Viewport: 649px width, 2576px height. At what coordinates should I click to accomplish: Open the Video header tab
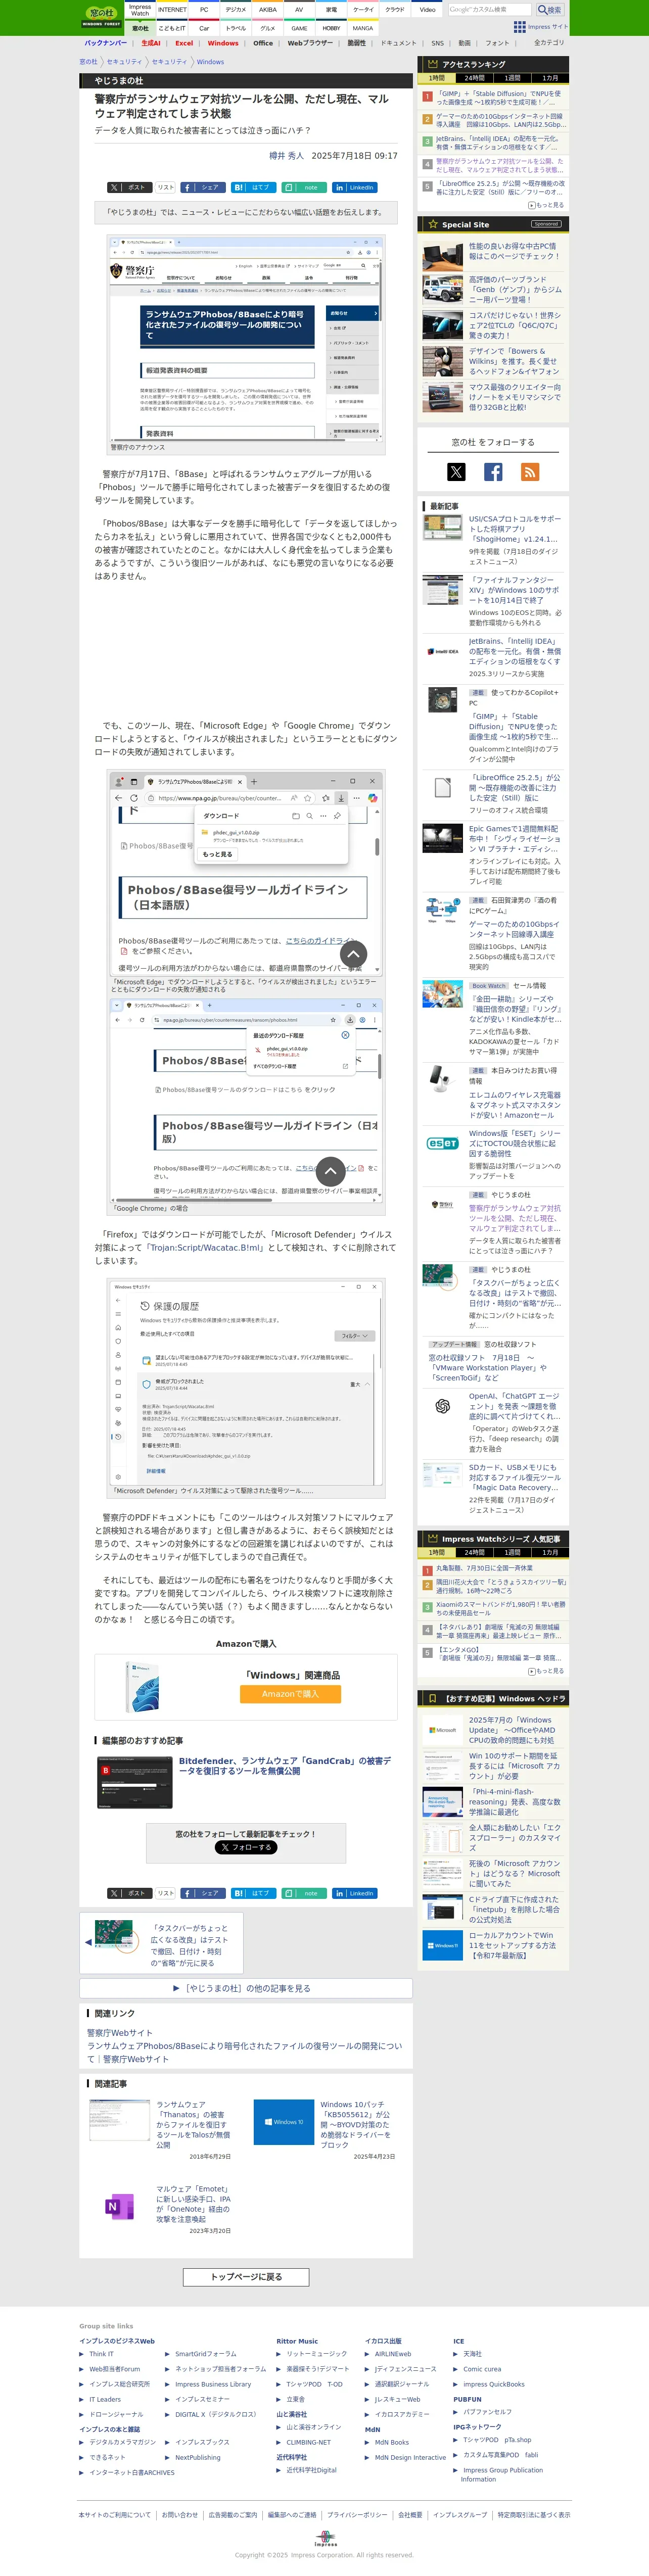[x=427, y=10]
